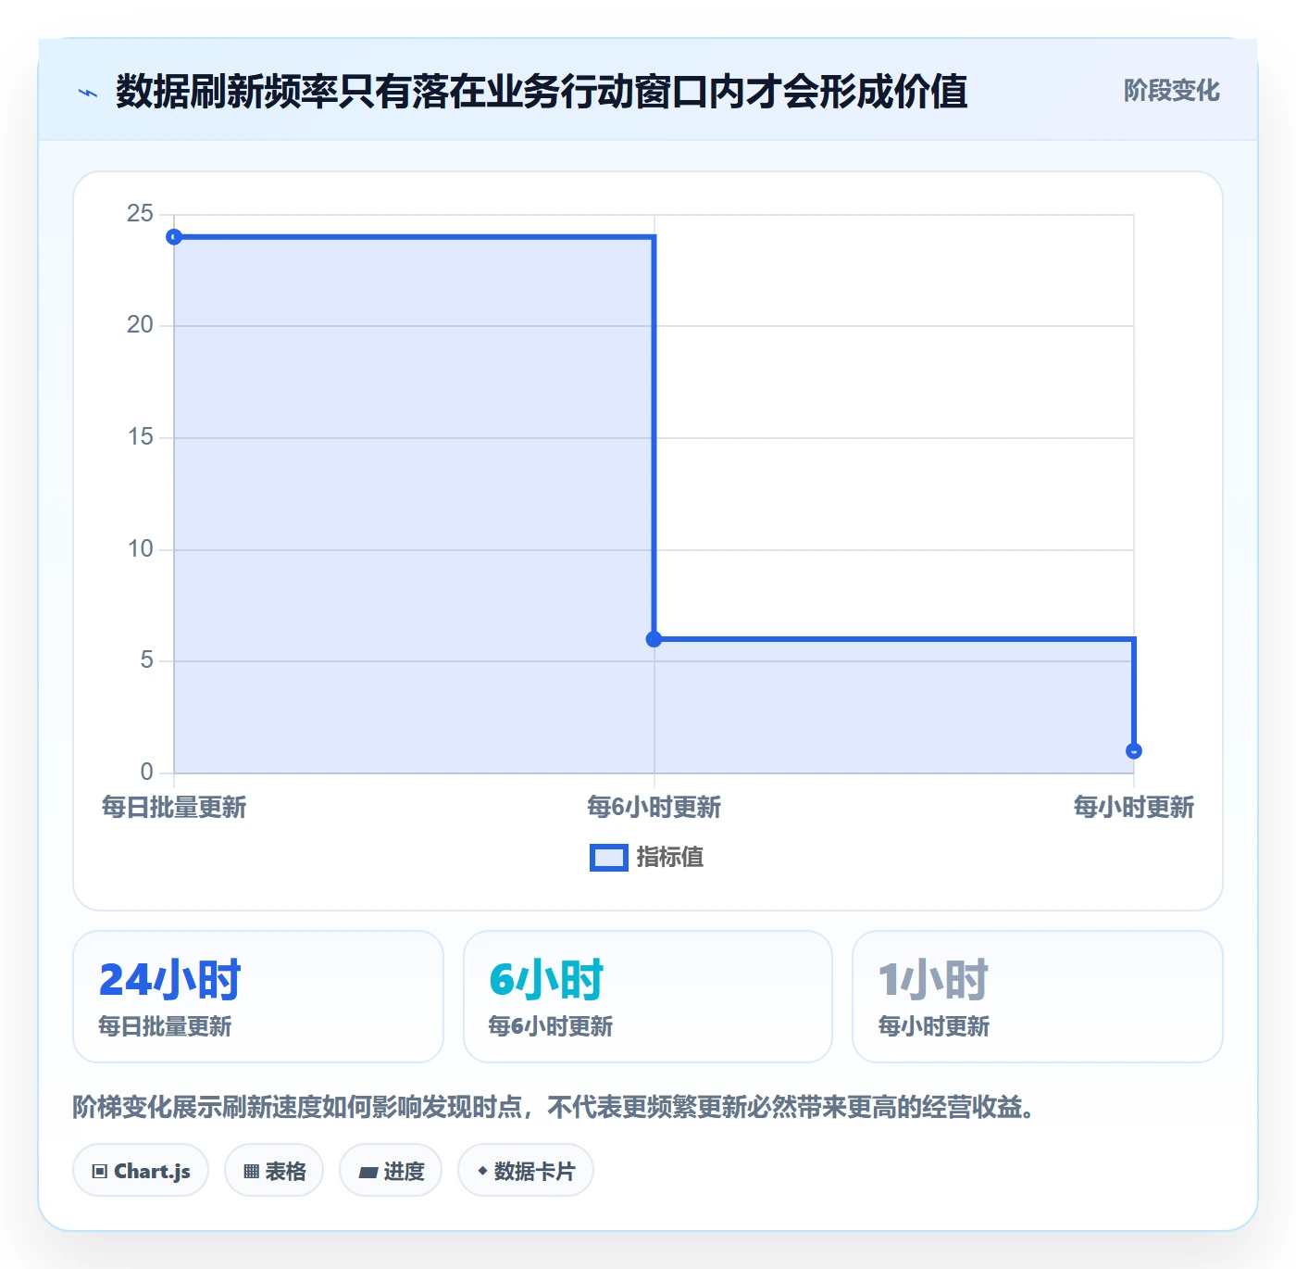Click the 表格 tag chip
Screen dimensions: 1296x1269
(274, 1171)
